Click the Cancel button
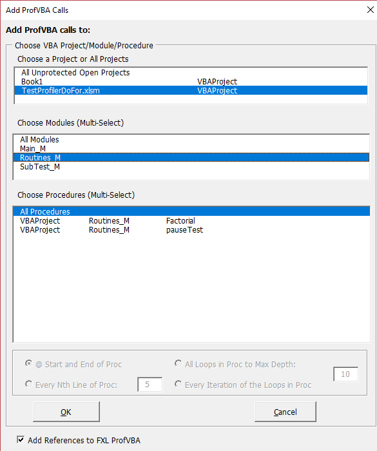Image resolution: width=377 pixels, height=451 pixels. pos(285,412)
